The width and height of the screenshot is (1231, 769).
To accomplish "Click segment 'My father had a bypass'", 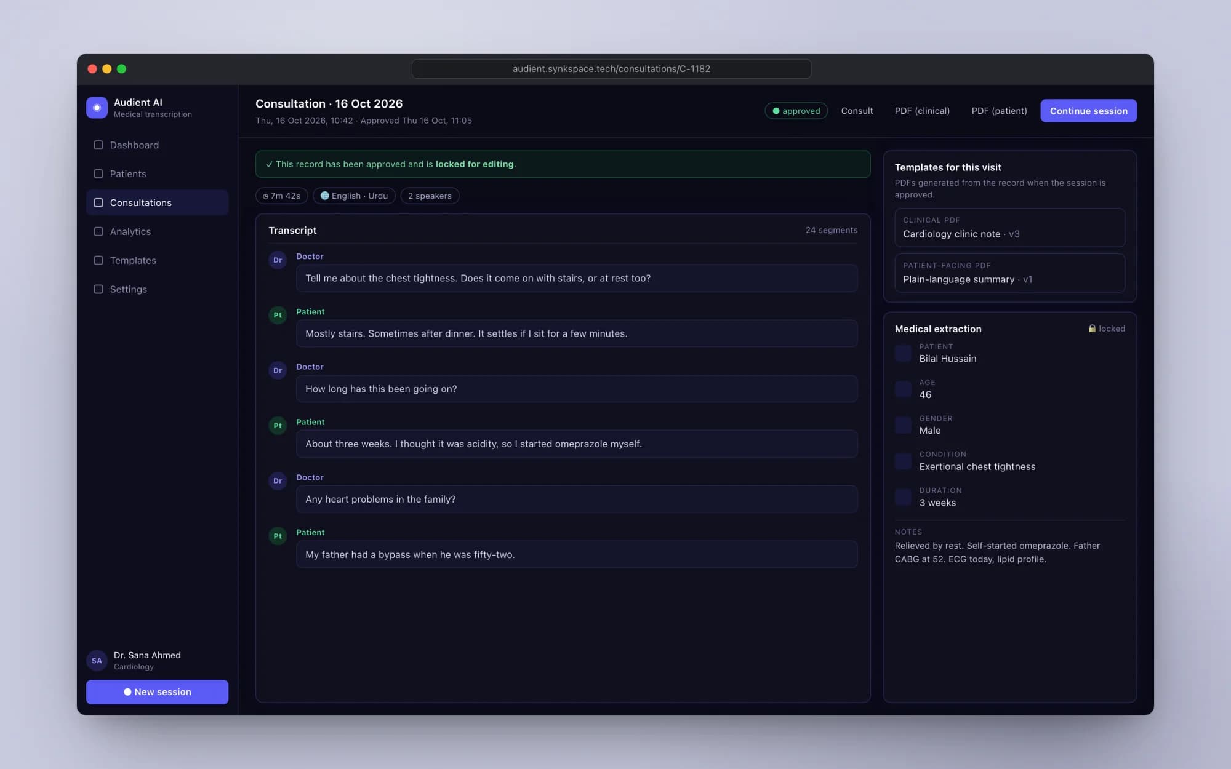I will click(577, 554).
